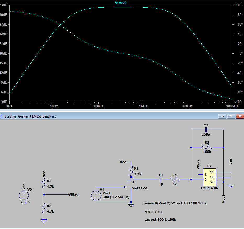Screen dimensions: 244x229
Task: Click the ;noise V(Vout2) V1 oct directive
Action: 175,203
